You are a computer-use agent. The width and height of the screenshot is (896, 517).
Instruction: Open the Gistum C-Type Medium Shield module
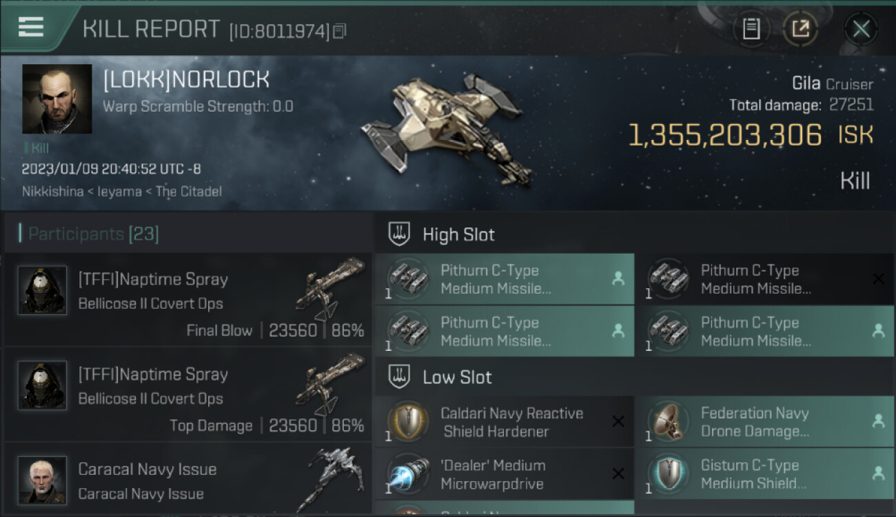tap(764, 474)
